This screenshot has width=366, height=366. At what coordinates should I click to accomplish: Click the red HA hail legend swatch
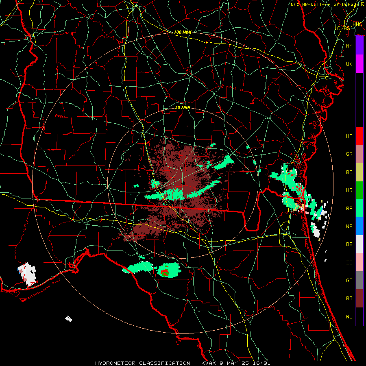click(359, 136)
